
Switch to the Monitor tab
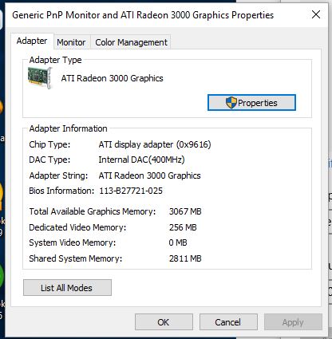71,42
